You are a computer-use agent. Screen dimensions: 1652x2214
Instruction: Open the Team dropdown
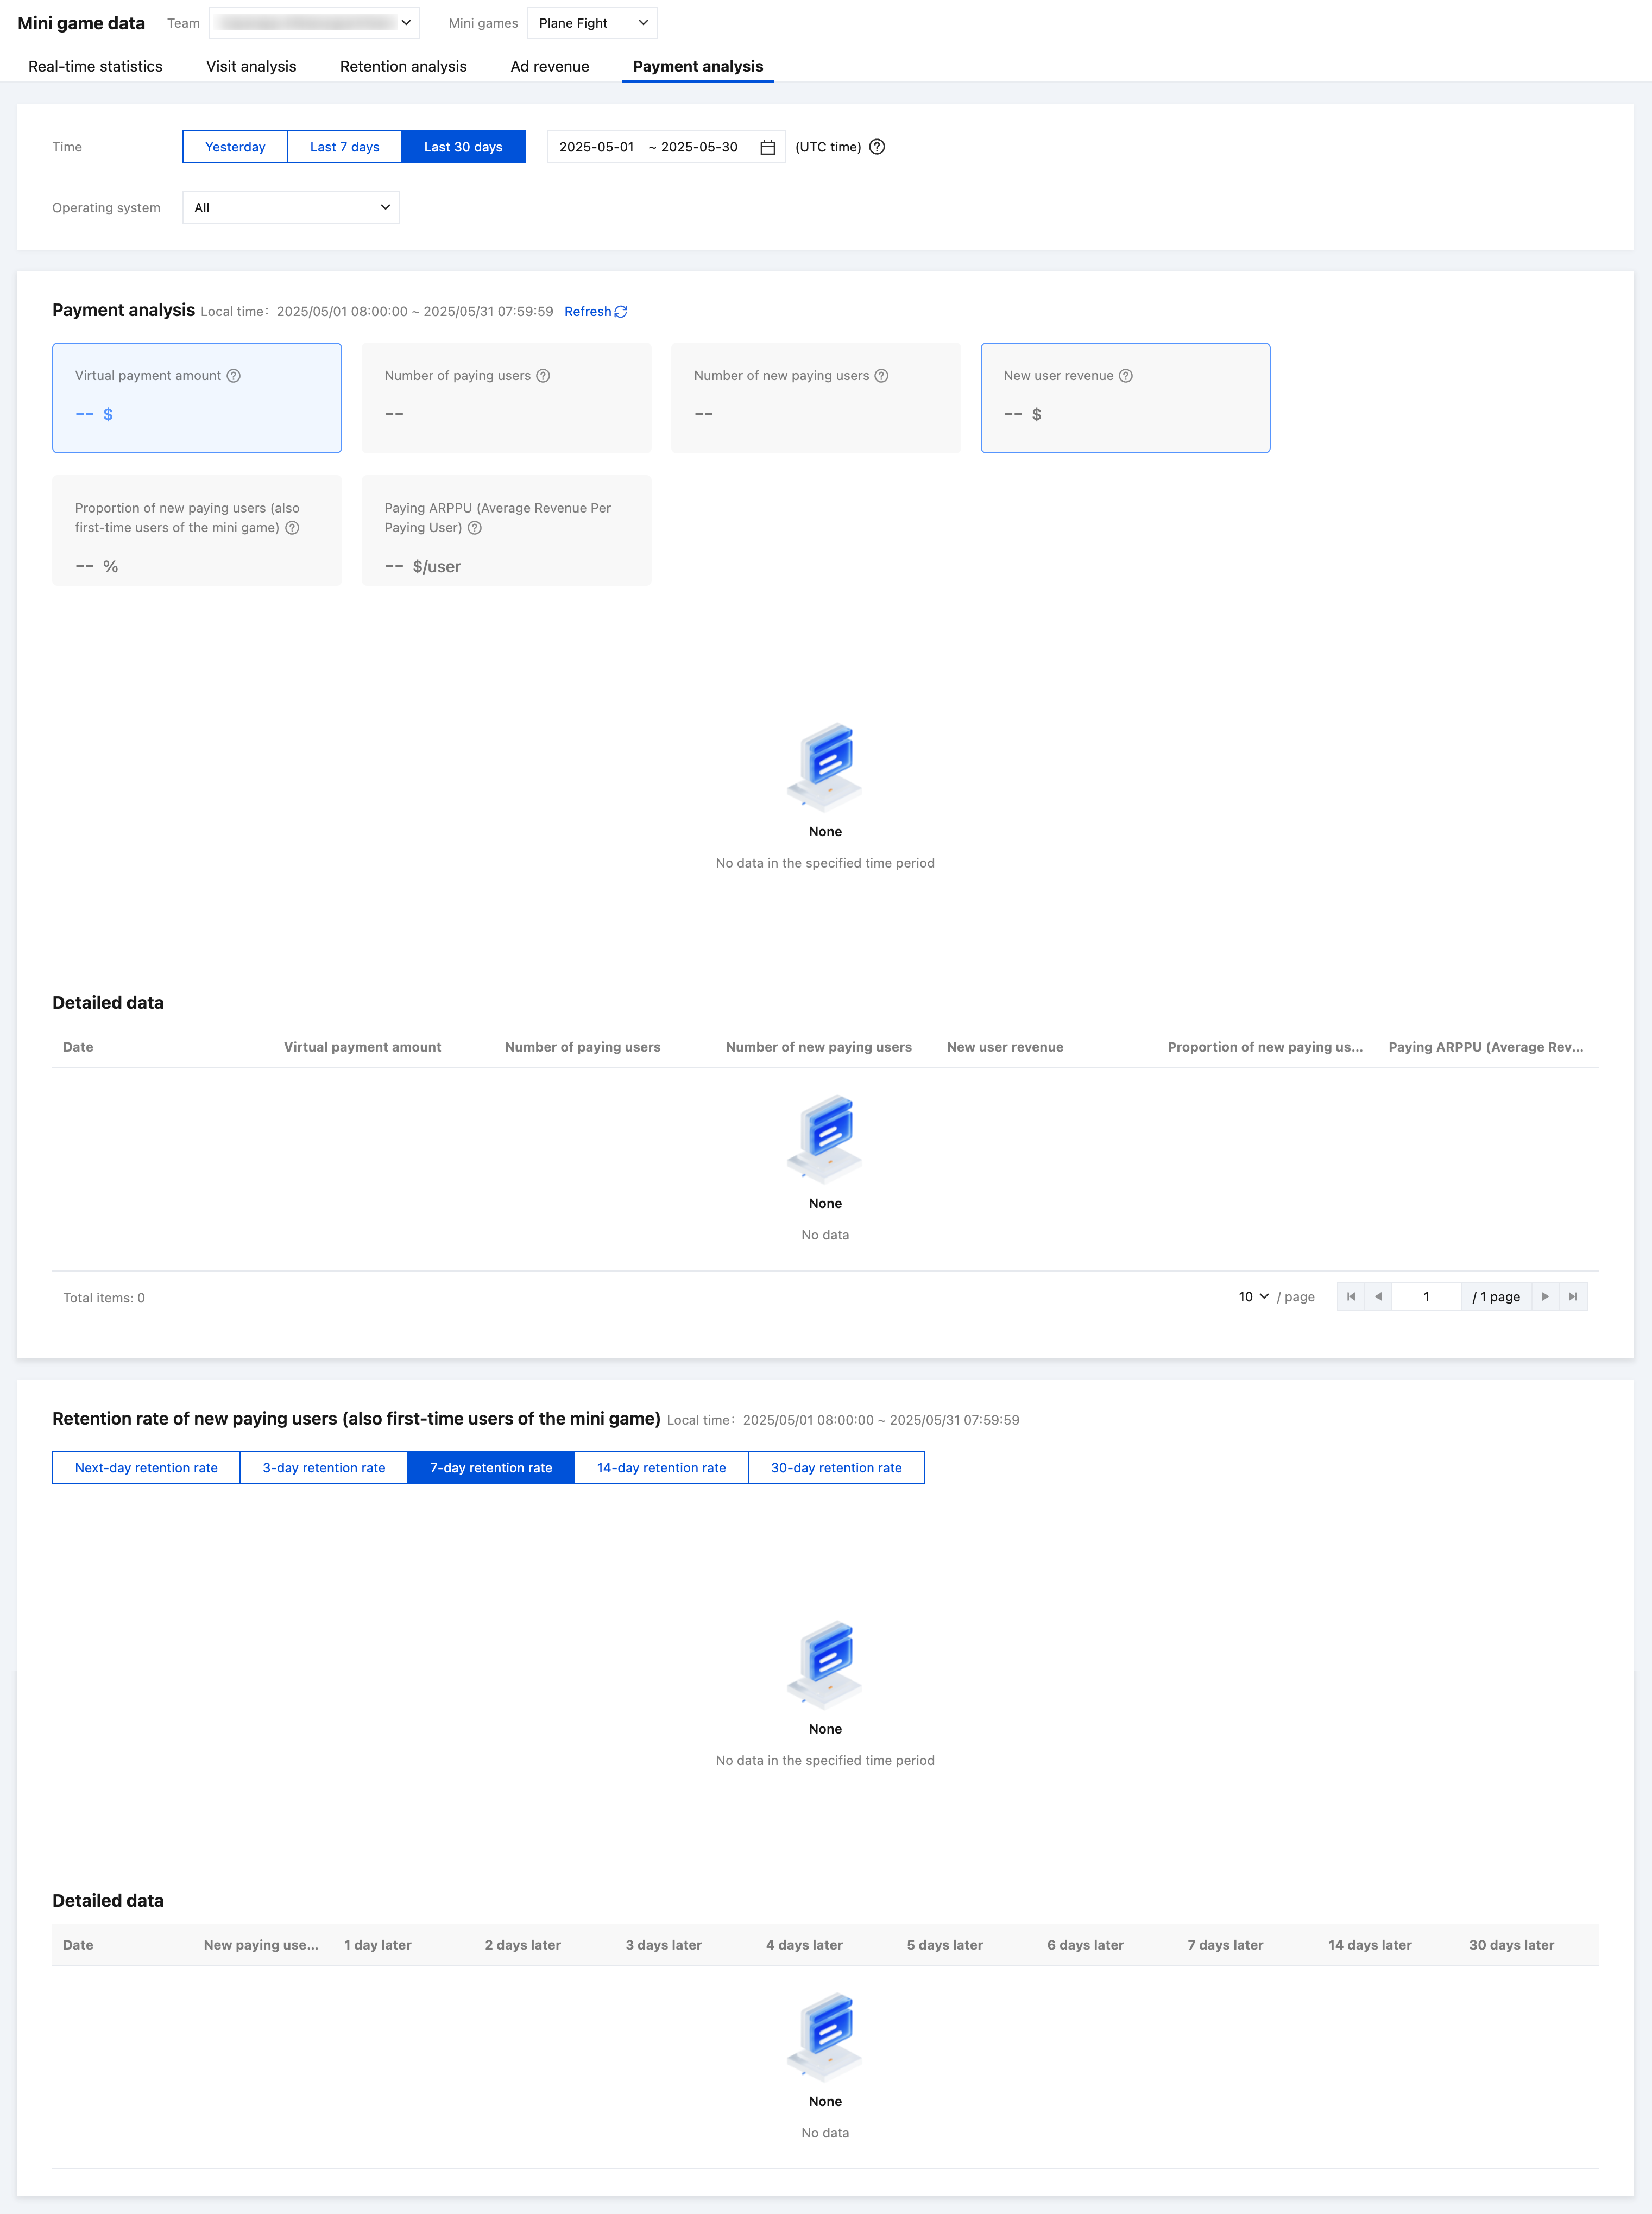tap(314, 23)
